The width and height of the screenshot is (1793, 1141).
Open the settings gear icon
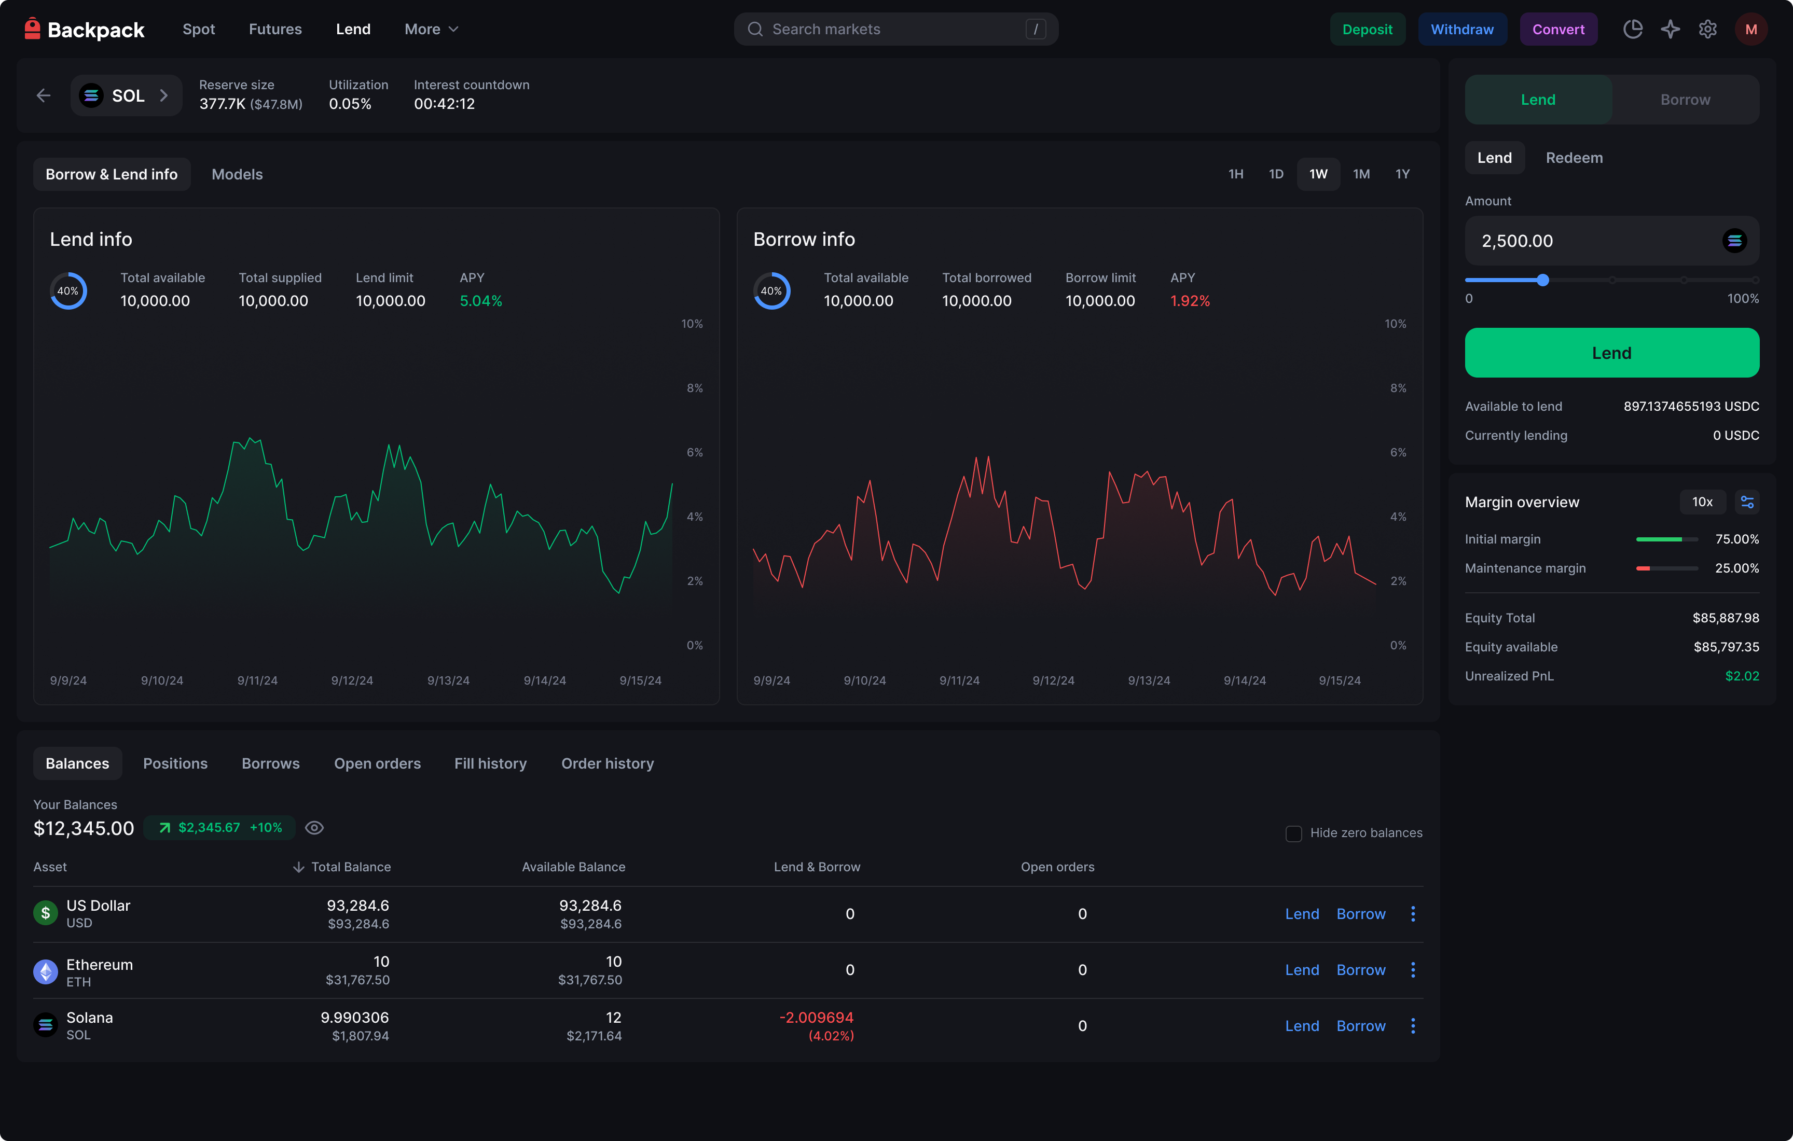point(1707,29)
